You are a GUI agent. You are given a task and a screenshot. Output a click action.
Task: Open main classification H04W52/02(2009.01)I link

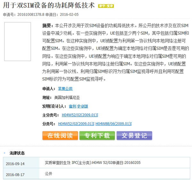click(x=80, y=115)
